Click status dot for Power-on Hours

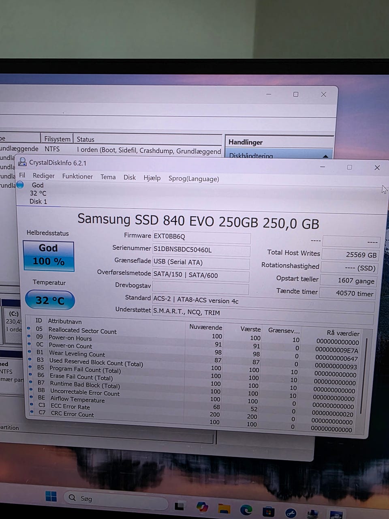[x=29, y=336]
